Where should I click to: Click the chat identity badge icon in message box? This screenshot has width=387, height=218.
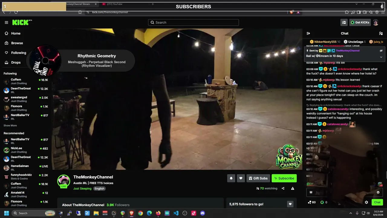tap(311, 192)
